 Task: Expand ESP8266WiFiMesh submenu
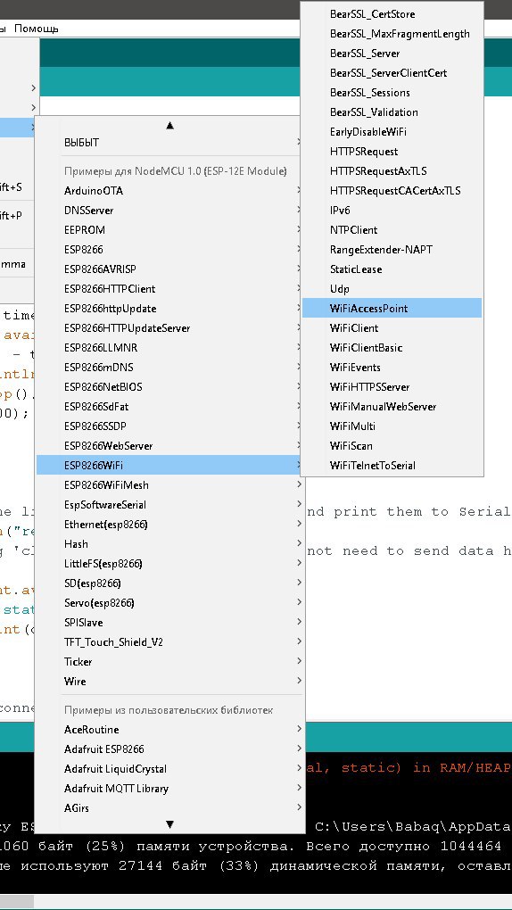click(x=169, y=485)
